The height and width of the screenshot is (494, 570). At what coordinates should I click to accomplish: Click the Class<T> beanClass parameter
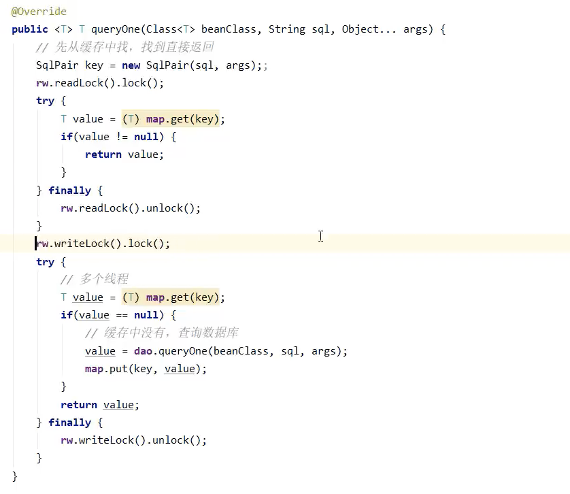coord(201,29)
